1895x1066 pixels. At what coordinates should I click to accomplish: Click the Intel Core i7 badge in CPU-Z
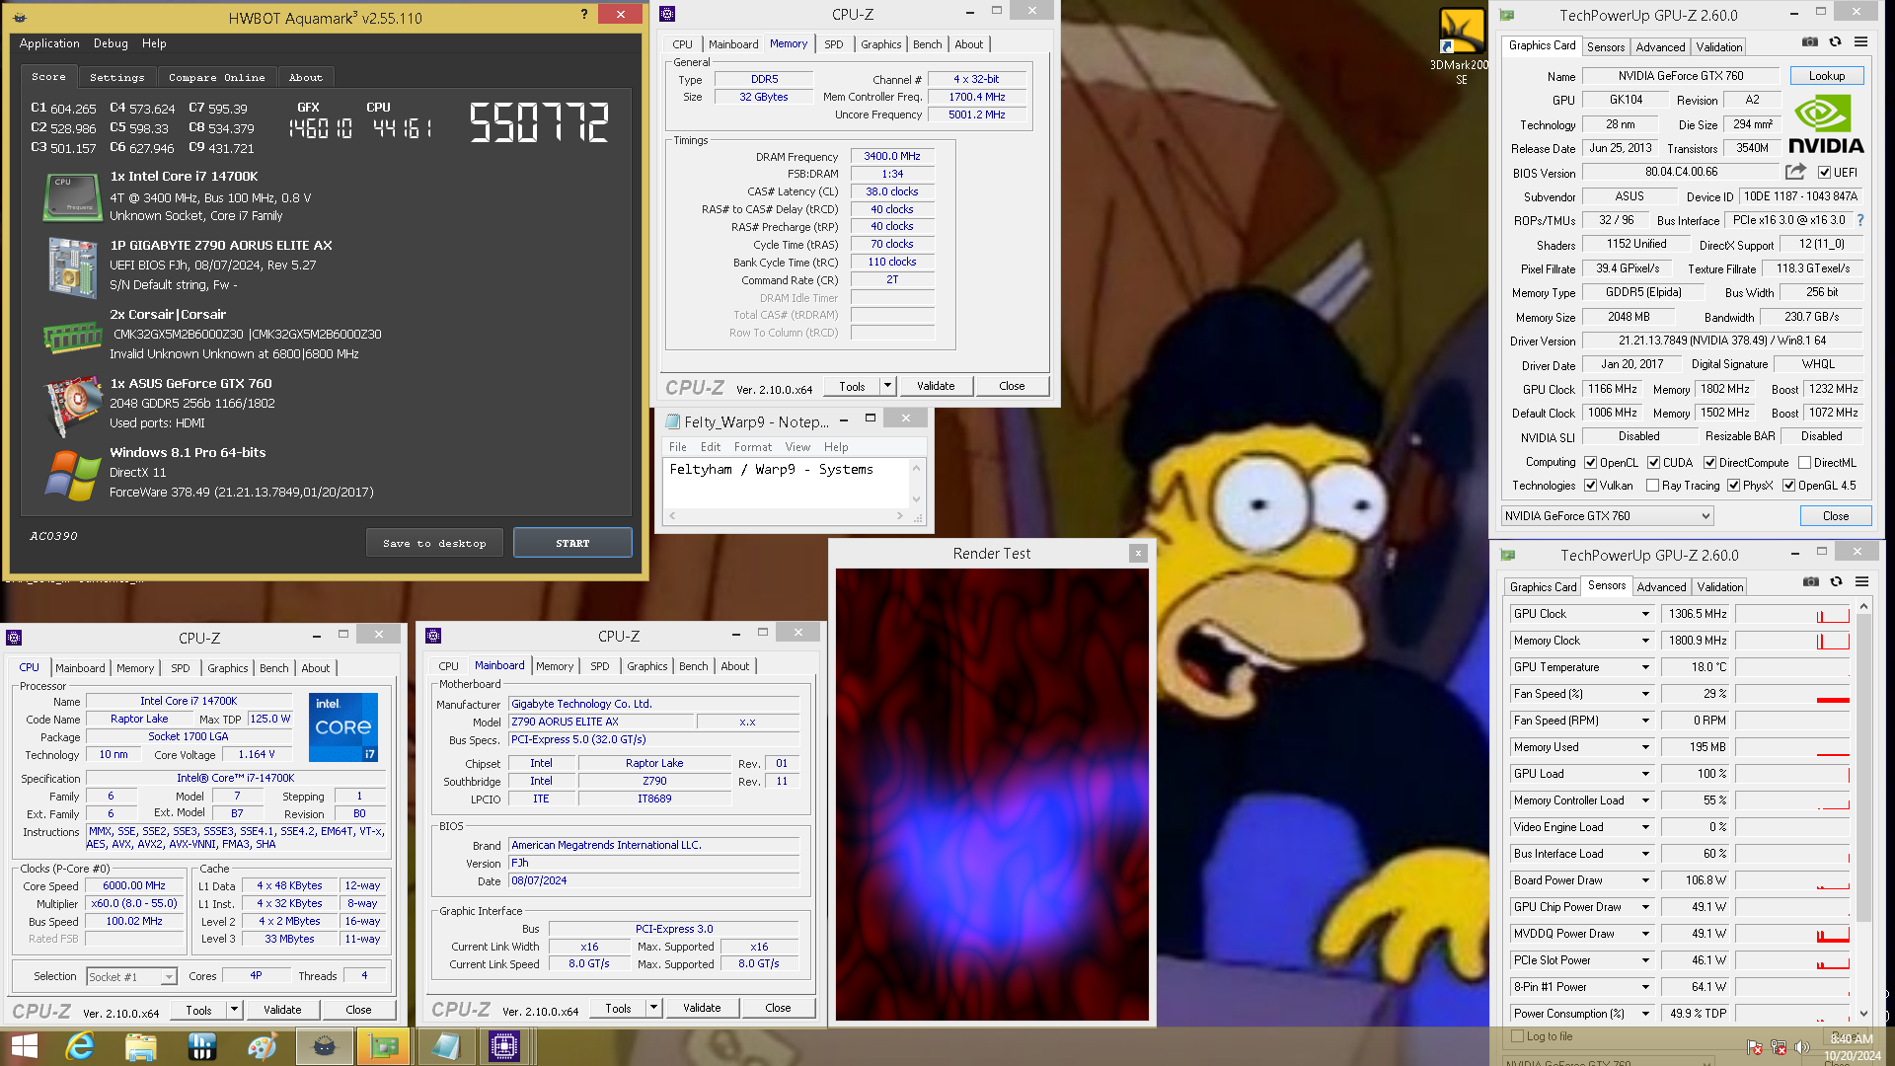click(343, 727)
